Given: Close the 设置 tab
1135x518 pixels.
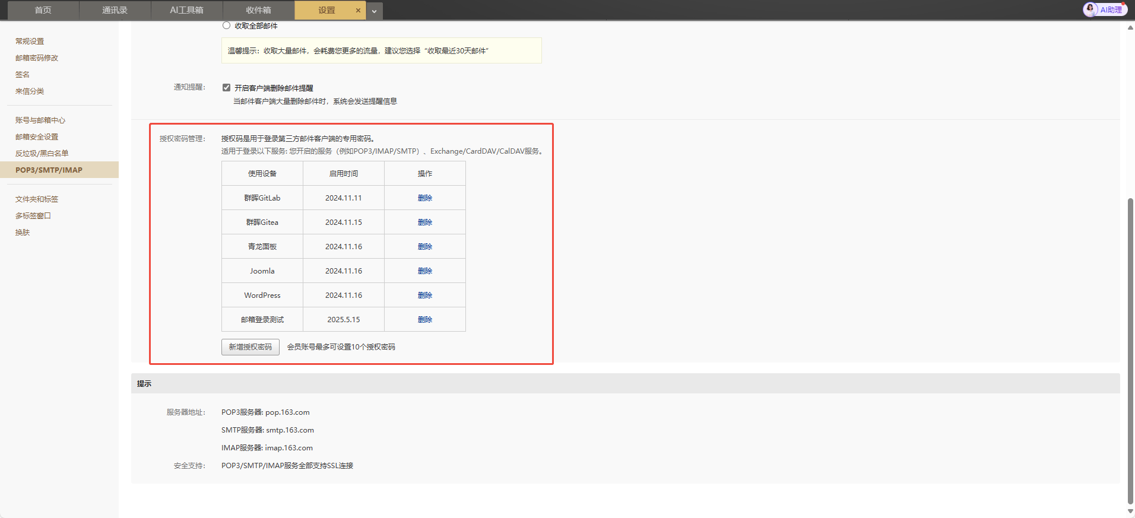Looking at the screenshot, I should click(x=358, y=10).
